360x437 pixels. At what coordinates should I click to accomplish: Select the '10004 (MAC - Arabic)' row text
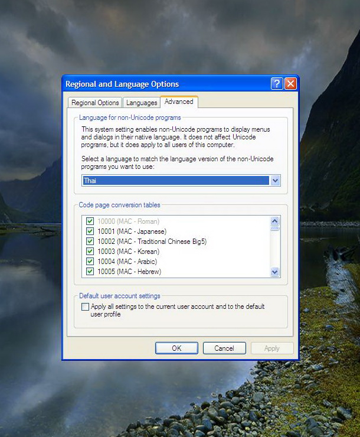tap(127, 262)
